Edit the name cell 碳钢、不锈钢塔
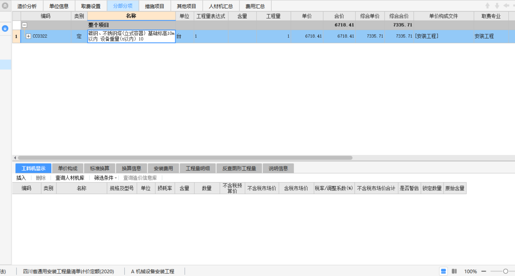 131,36
